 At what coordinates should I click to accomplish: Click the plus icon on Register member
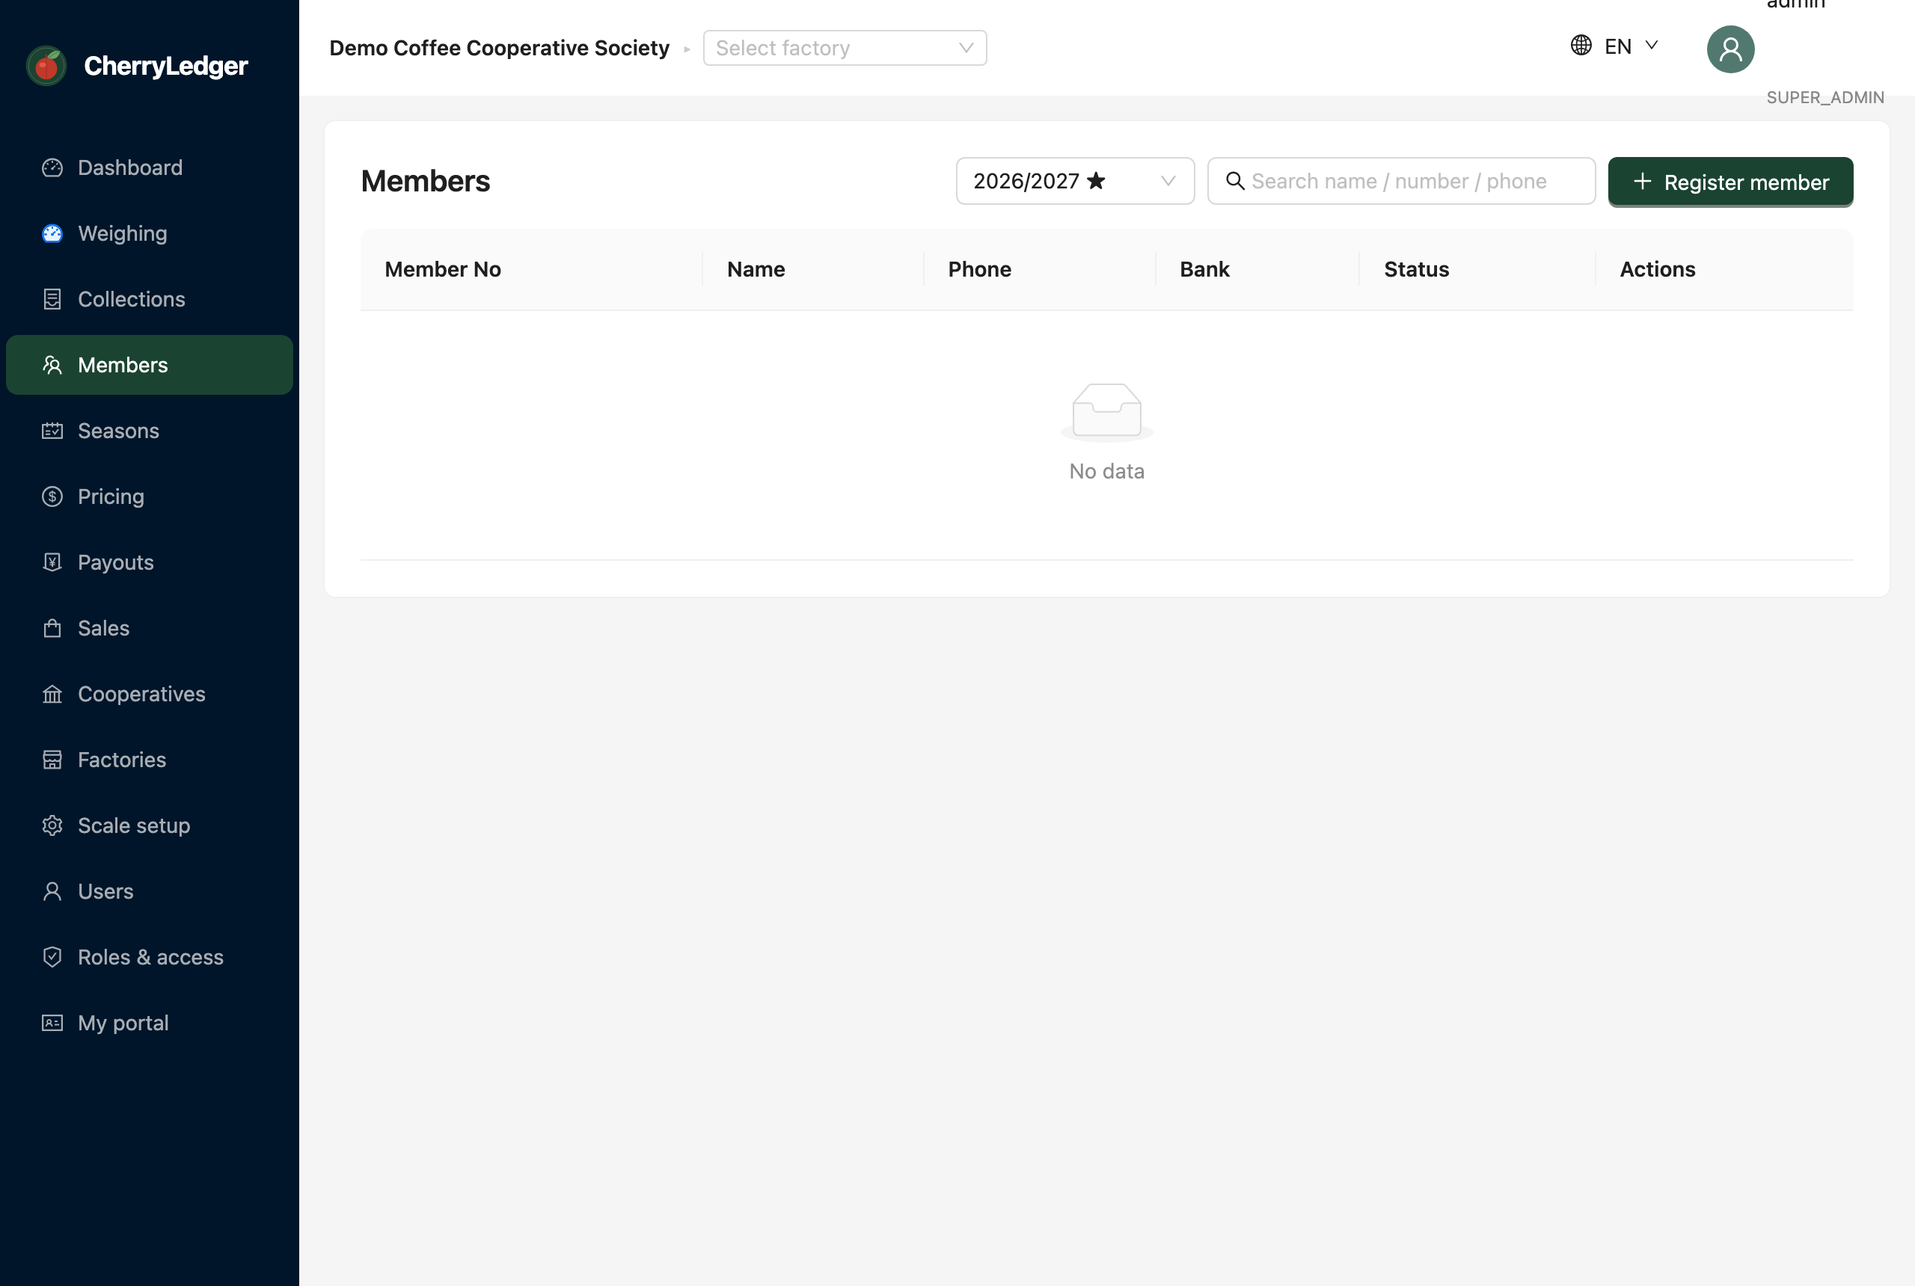[x=1642, y=181]
